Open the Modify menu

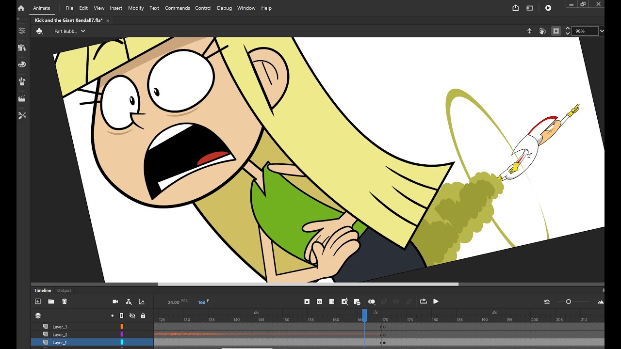(136, 8)
